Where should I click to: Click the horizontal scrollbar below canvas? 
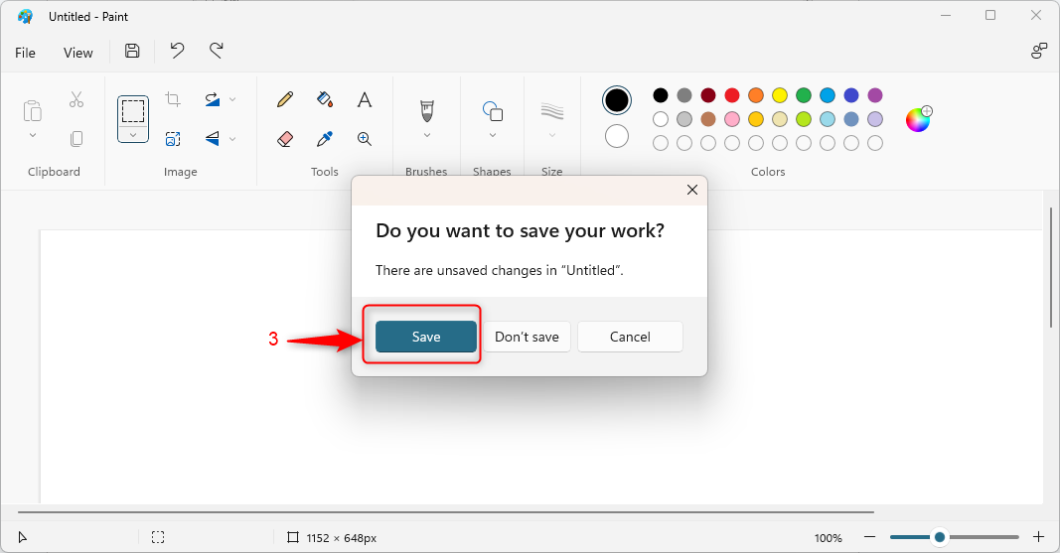445,512
